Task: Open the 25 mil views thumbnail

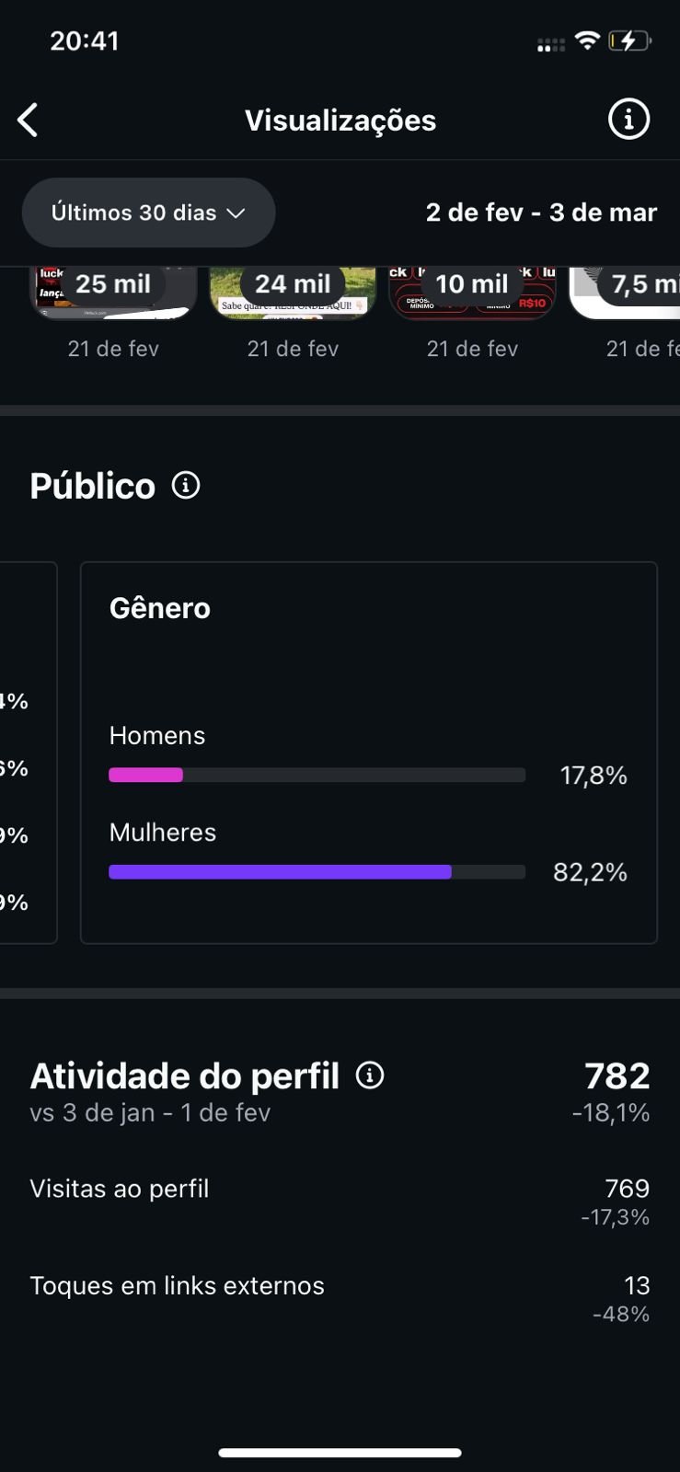Action: coord(113,293)
